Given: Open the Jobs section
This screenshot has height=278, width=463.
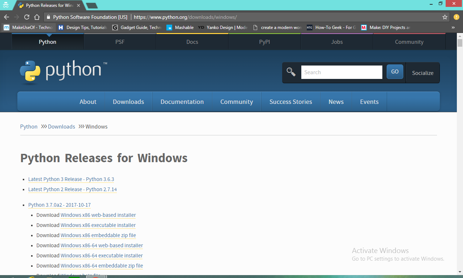Looking at the screenshot, I should click(337, 42).
